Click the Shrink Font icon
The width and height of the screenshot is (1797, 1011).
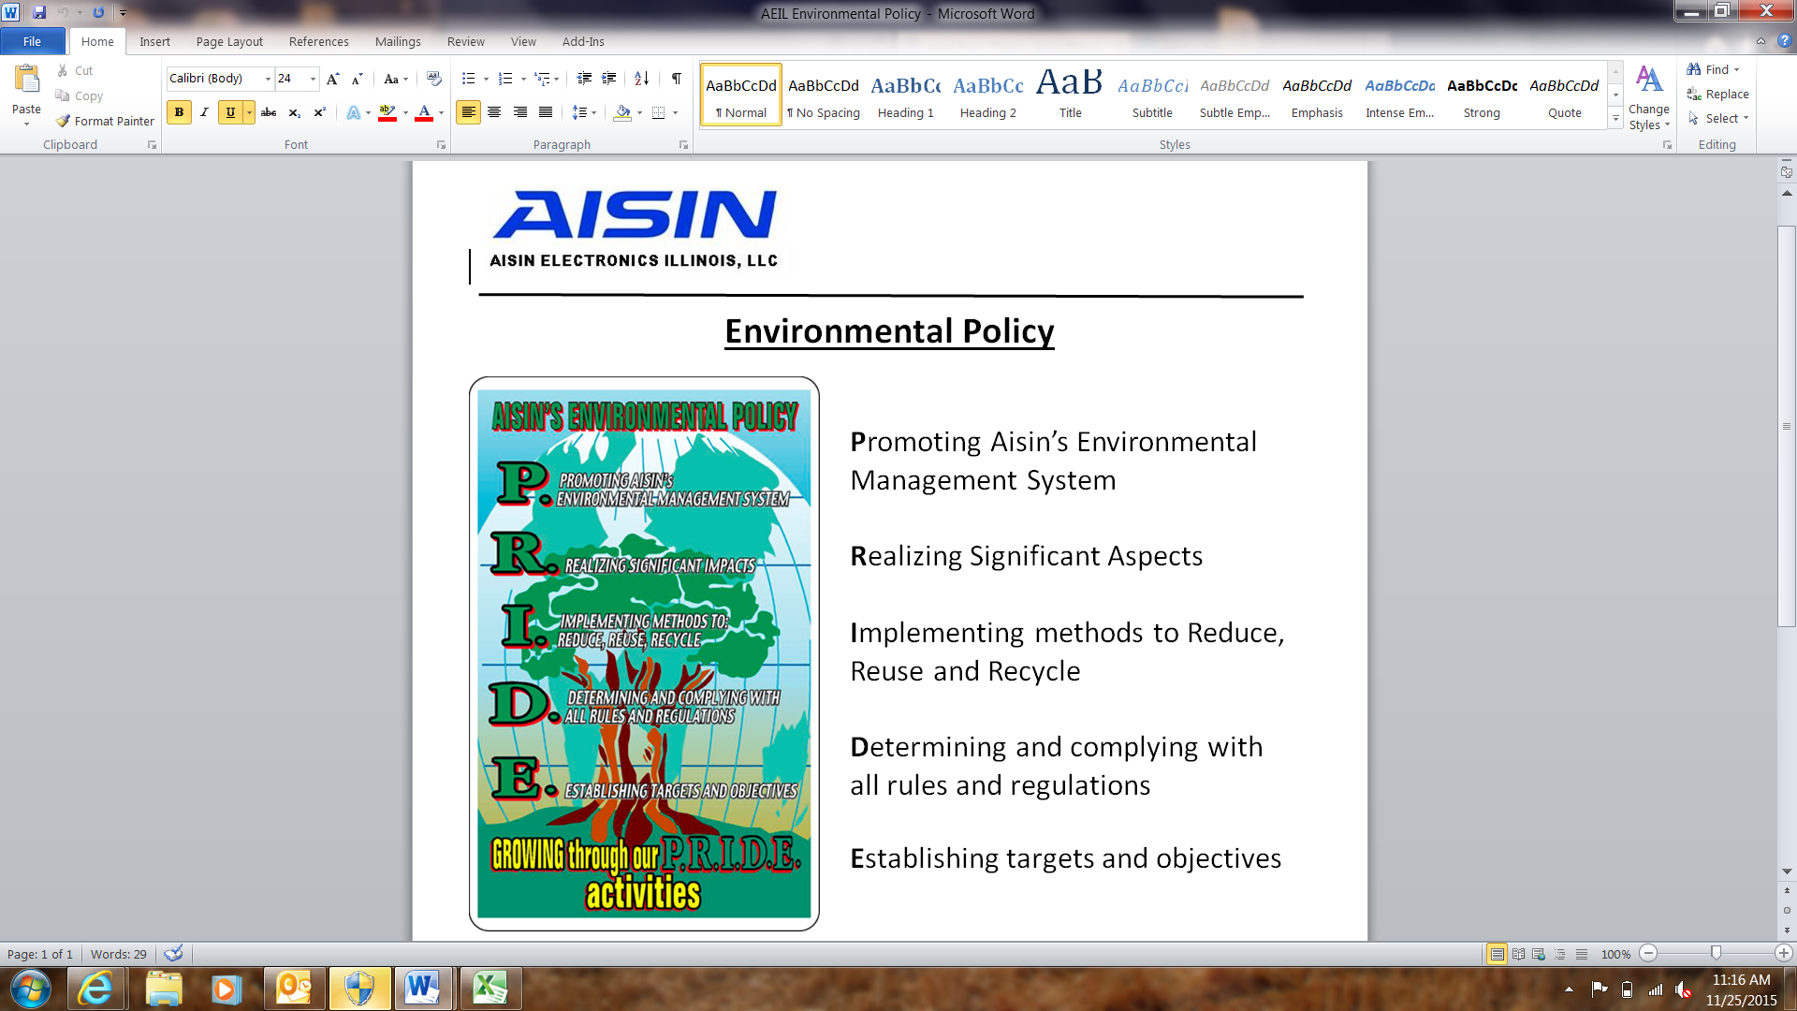click(x=357, y=79)
